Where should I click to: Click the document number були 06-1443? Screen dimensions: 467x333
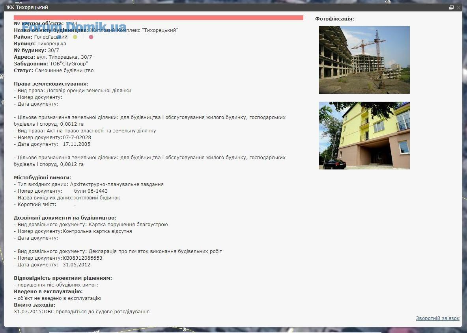click(x=91, y=191)
